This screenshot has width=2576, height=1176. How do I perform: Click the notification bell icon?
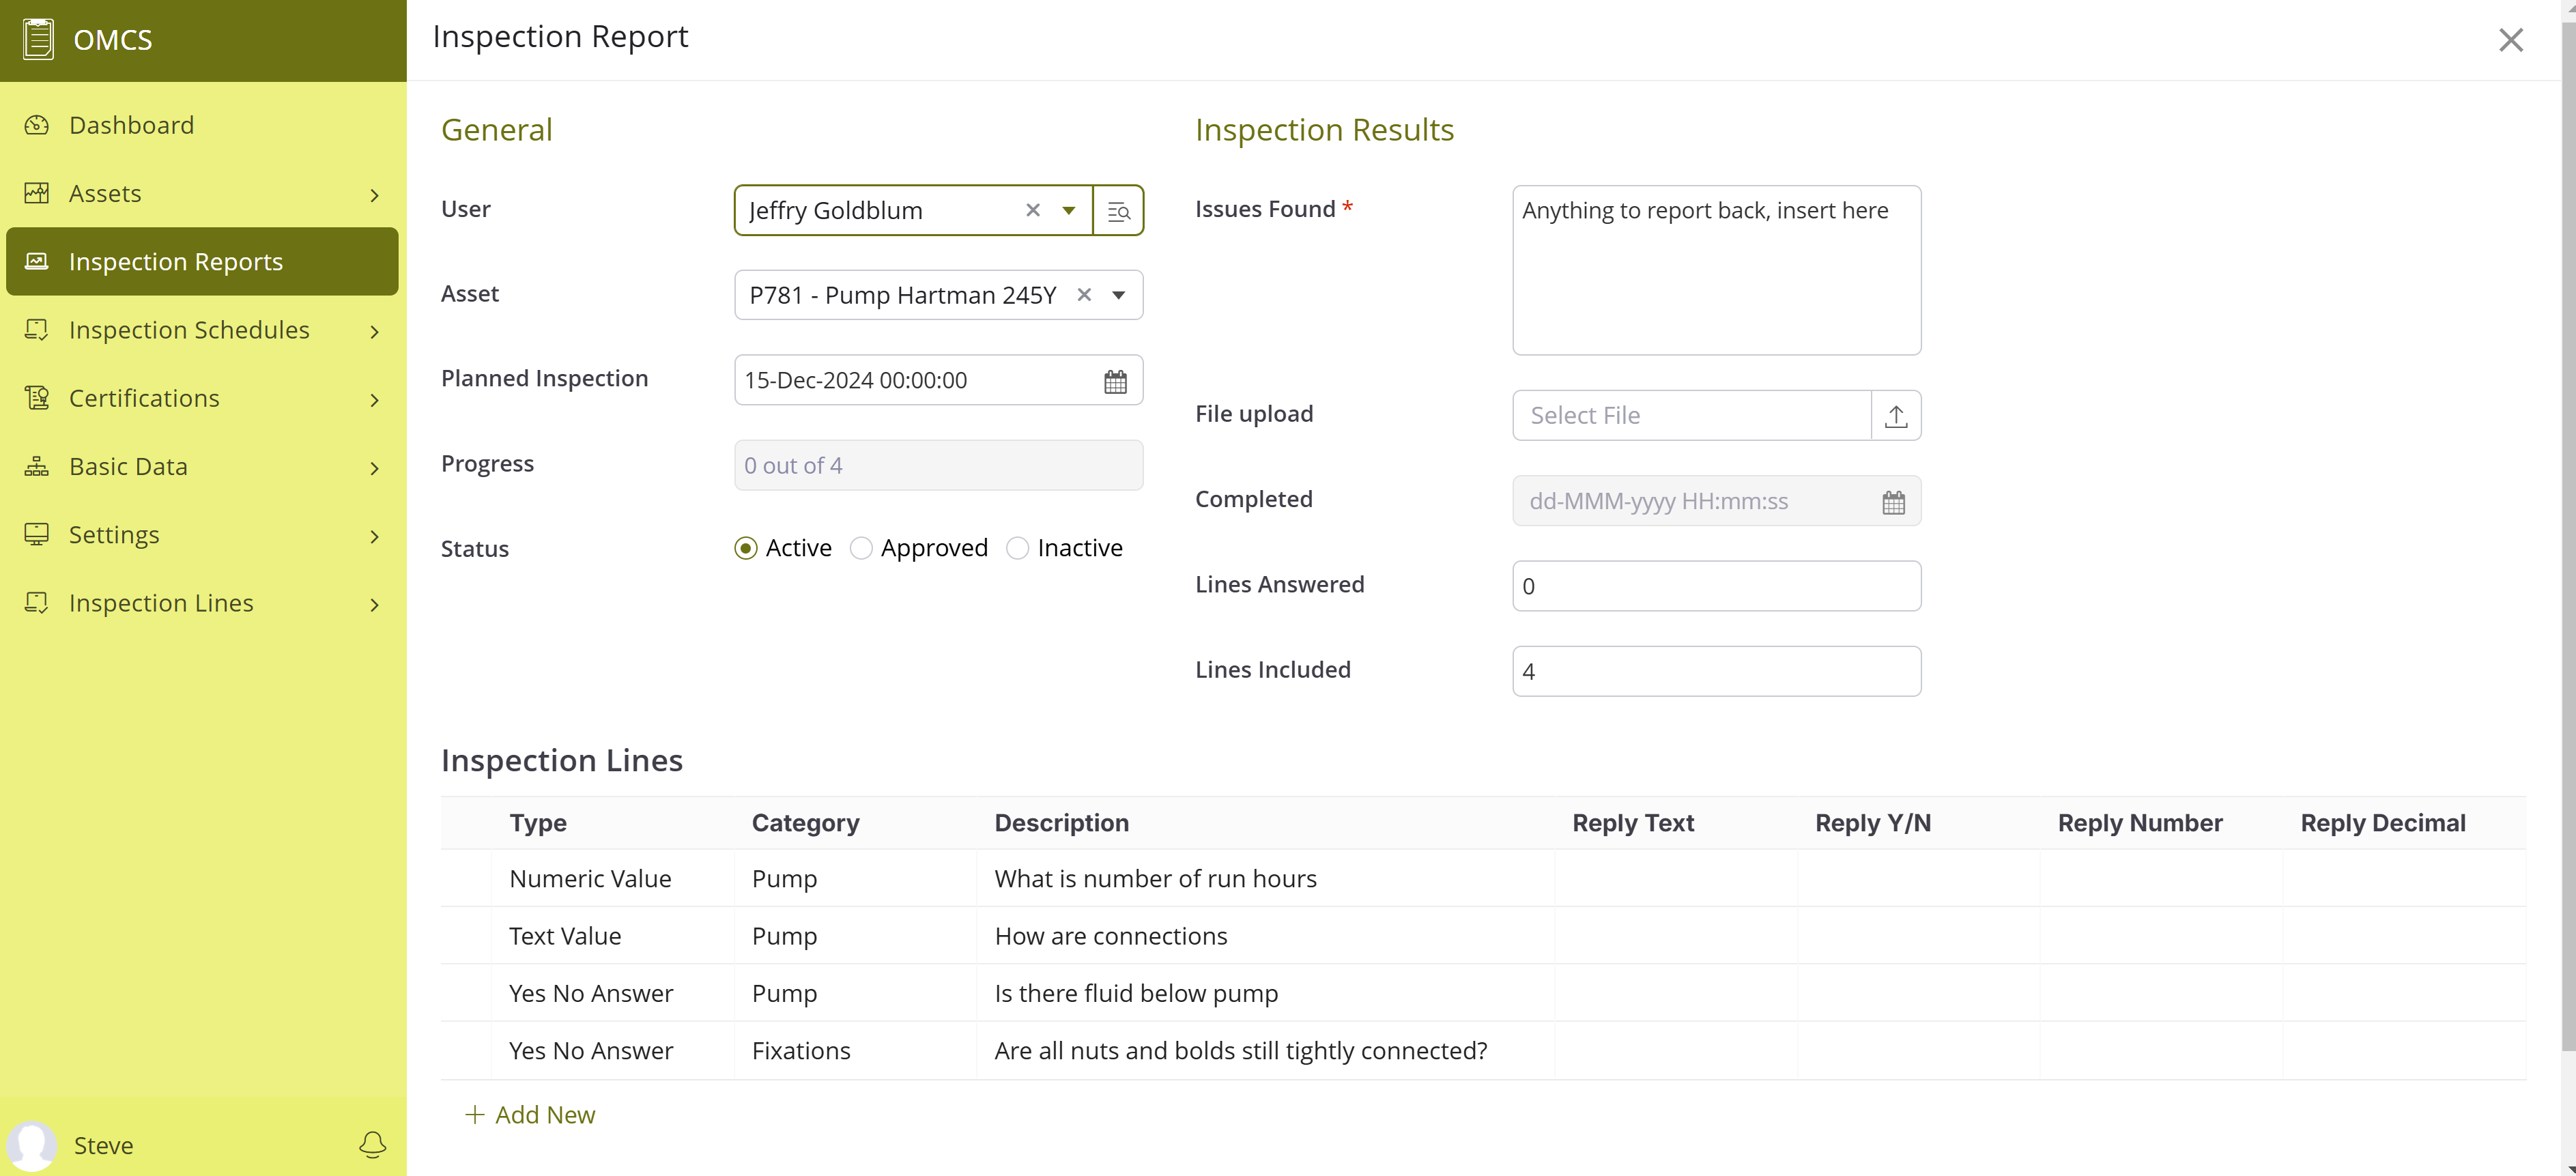coord(372,1144)
